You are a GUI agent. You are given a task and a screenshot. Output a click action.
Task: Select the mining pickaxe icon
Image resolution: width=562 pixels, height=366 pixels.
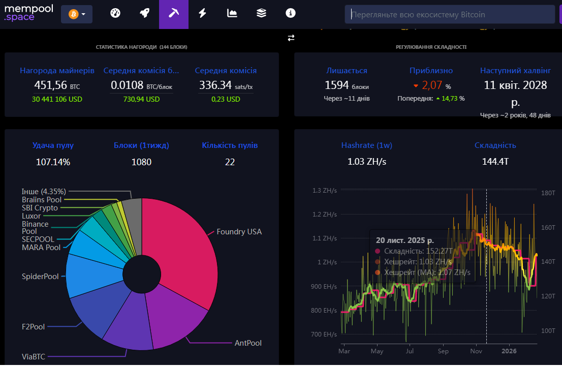point(174,14)
